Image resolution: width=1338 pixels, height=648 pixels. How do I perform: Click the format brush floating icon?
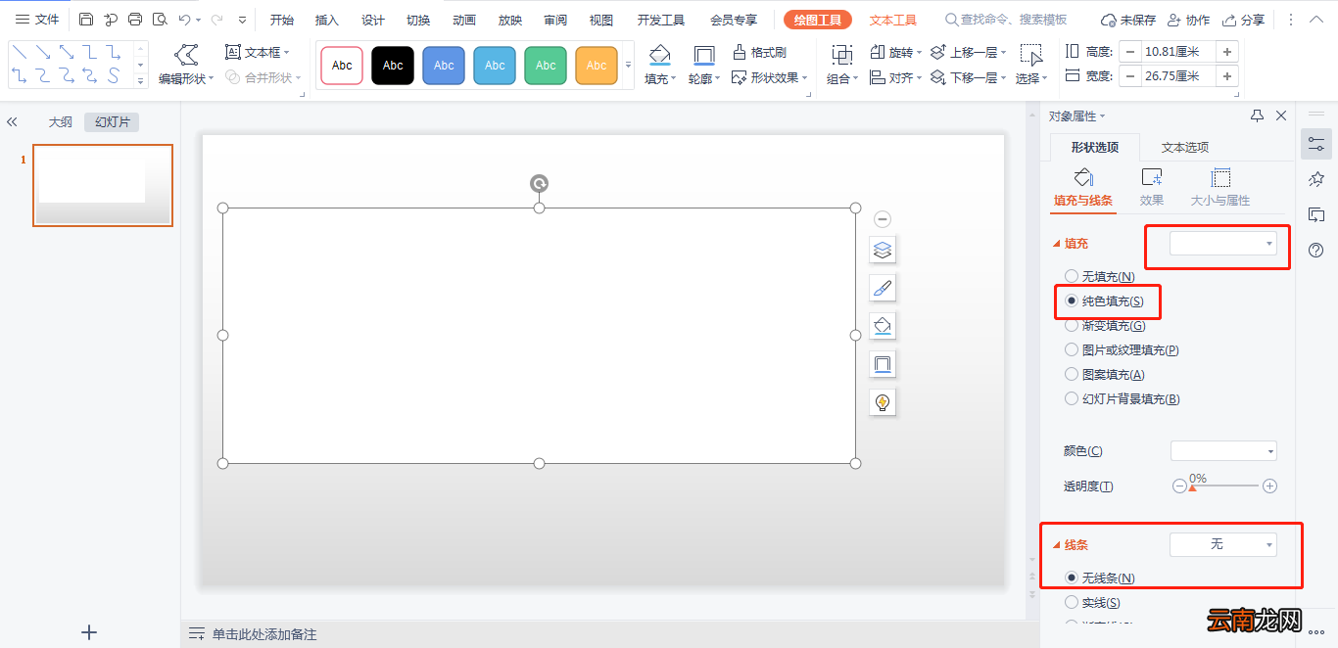click(883, 288)
